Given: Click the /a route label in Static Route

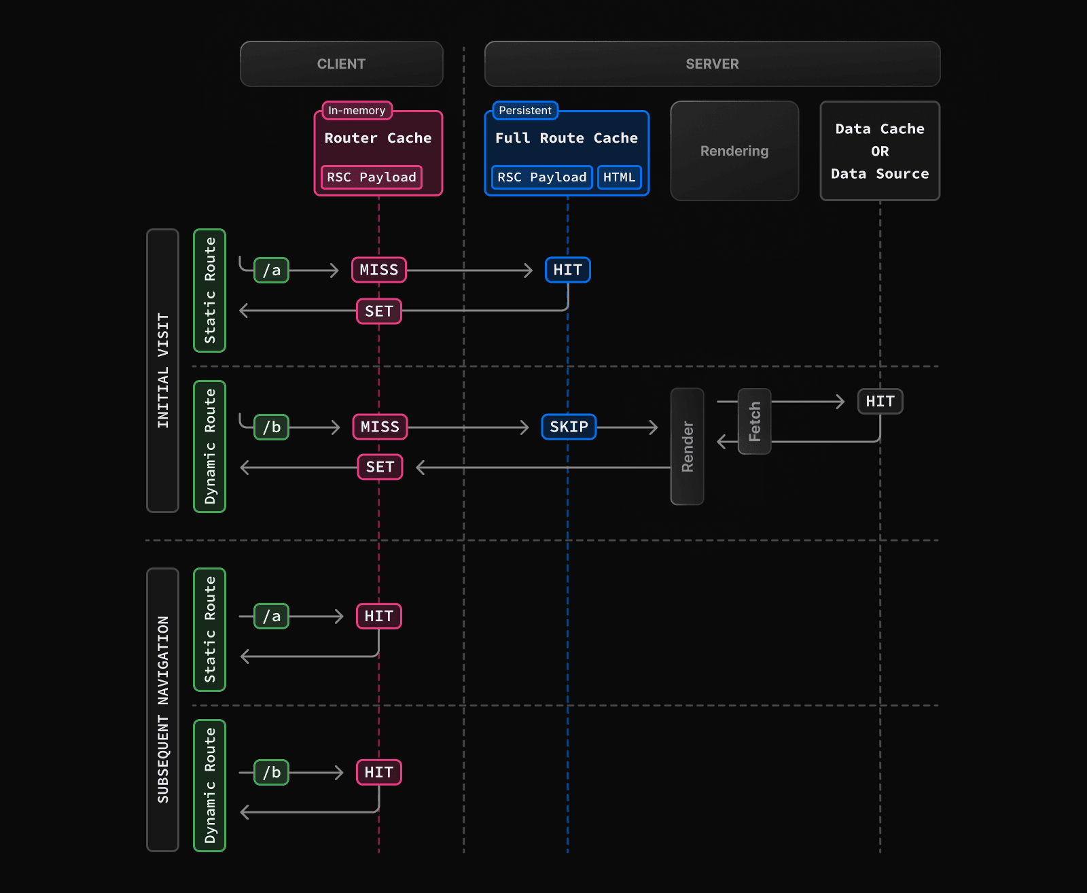Looking at the screenshot, I should pyautogui.click(x=270, y=270).
